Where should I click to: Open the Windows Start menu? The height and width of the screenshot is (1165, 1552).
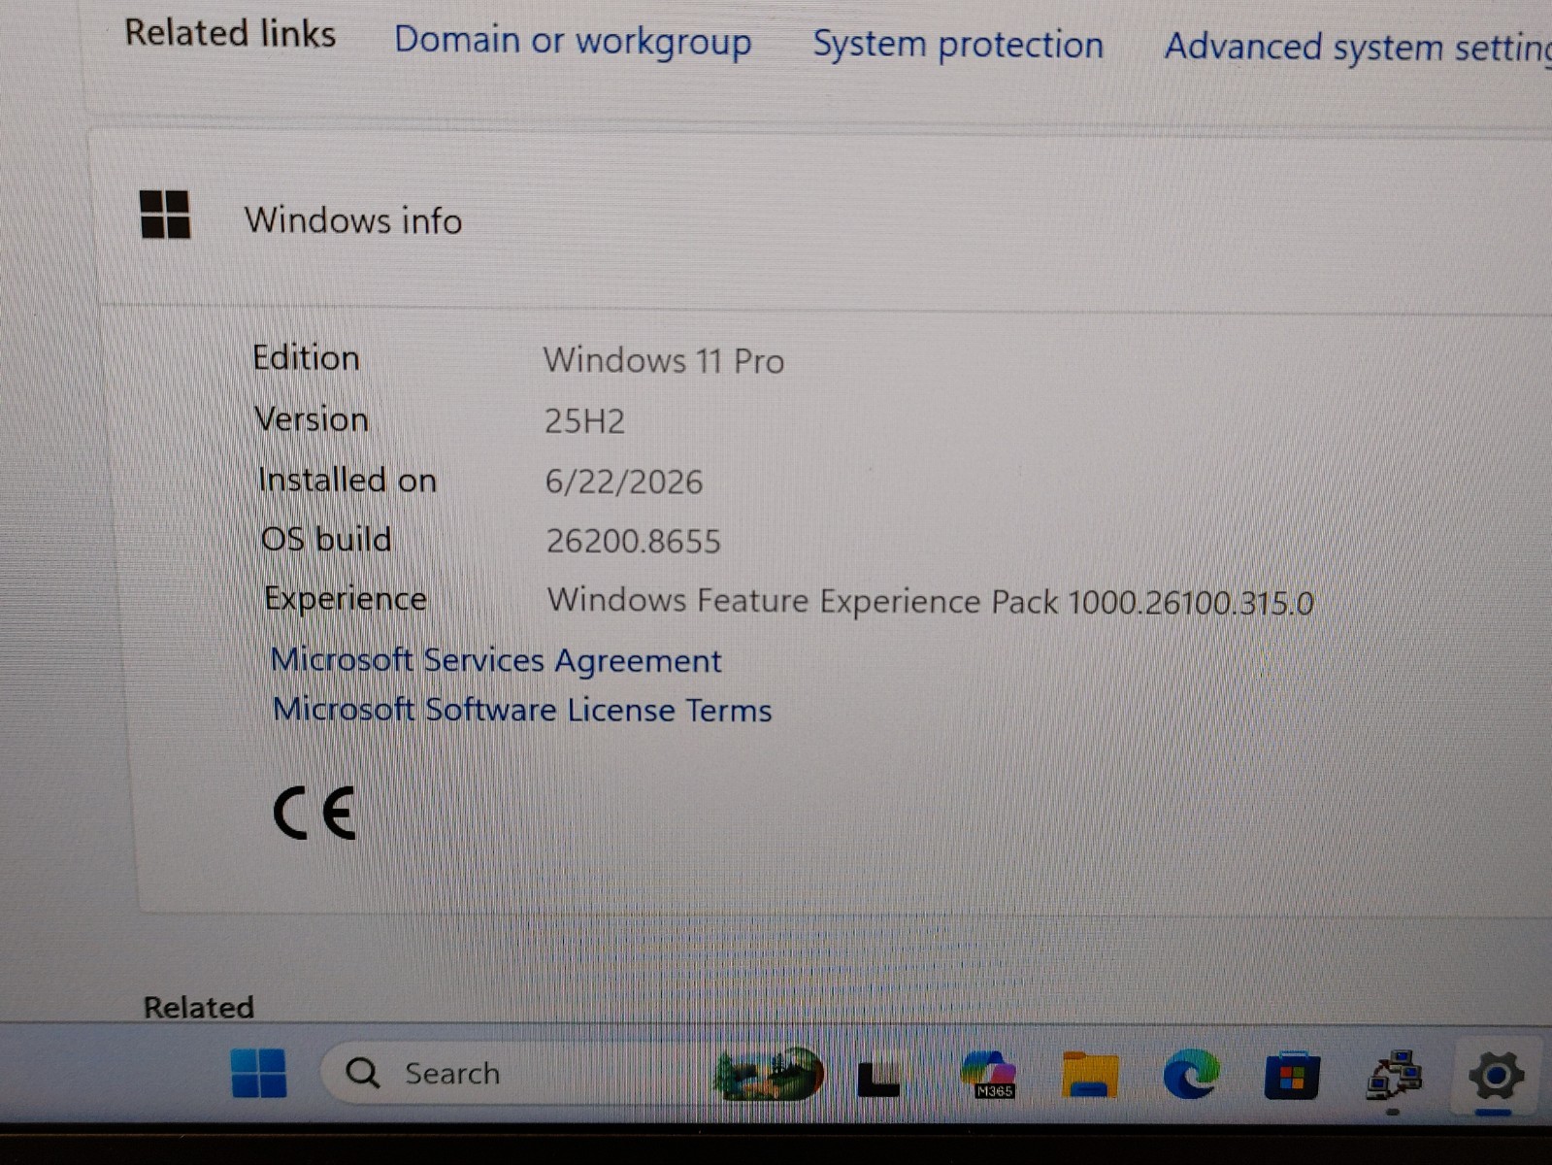click(259, 1073)
